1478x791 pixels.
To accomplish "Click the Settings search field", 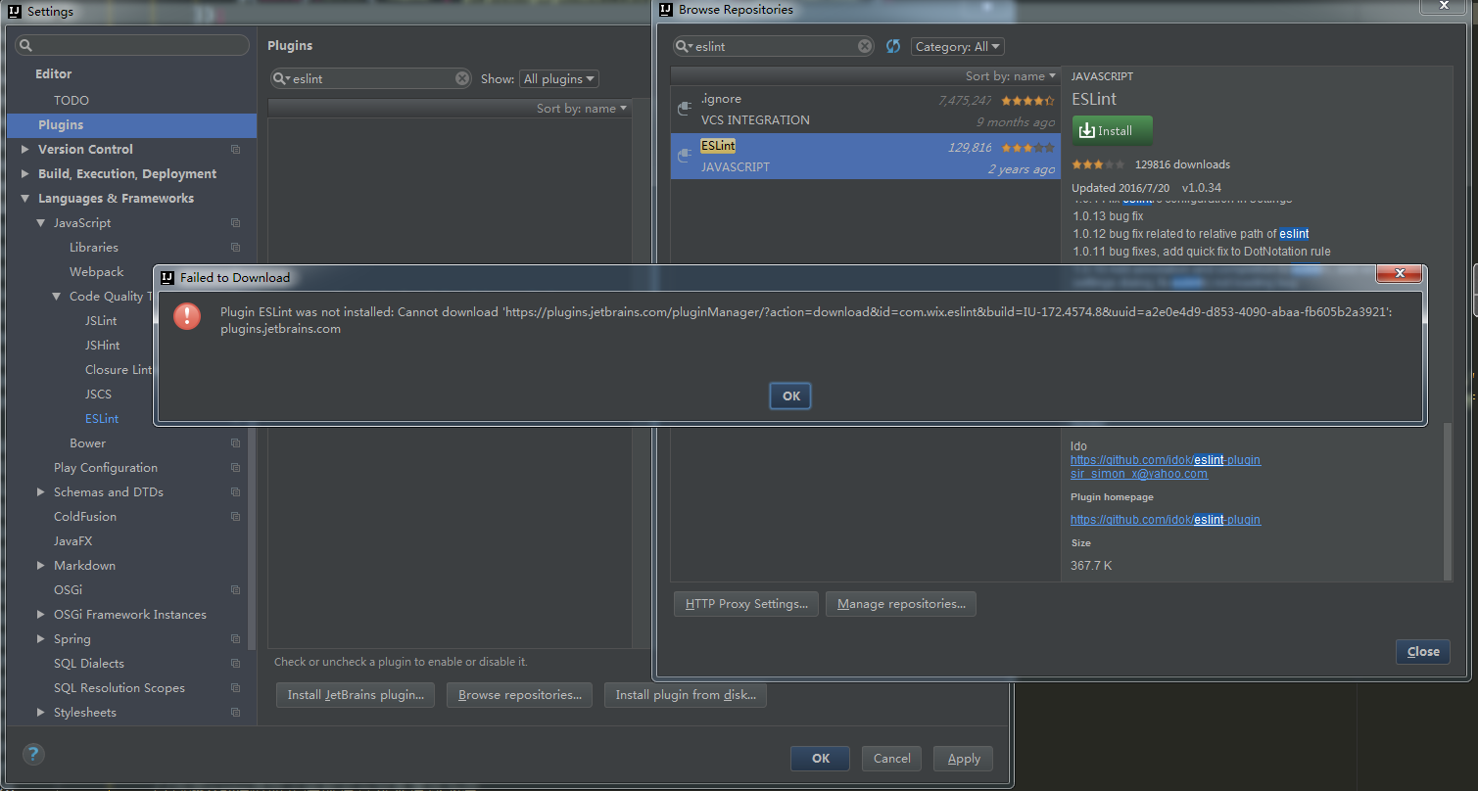I will click(x=132, y=46).
